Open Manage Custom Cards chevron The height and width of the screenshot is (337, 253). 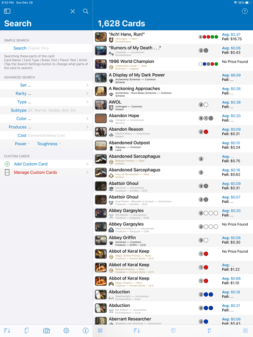coord(87,172)
